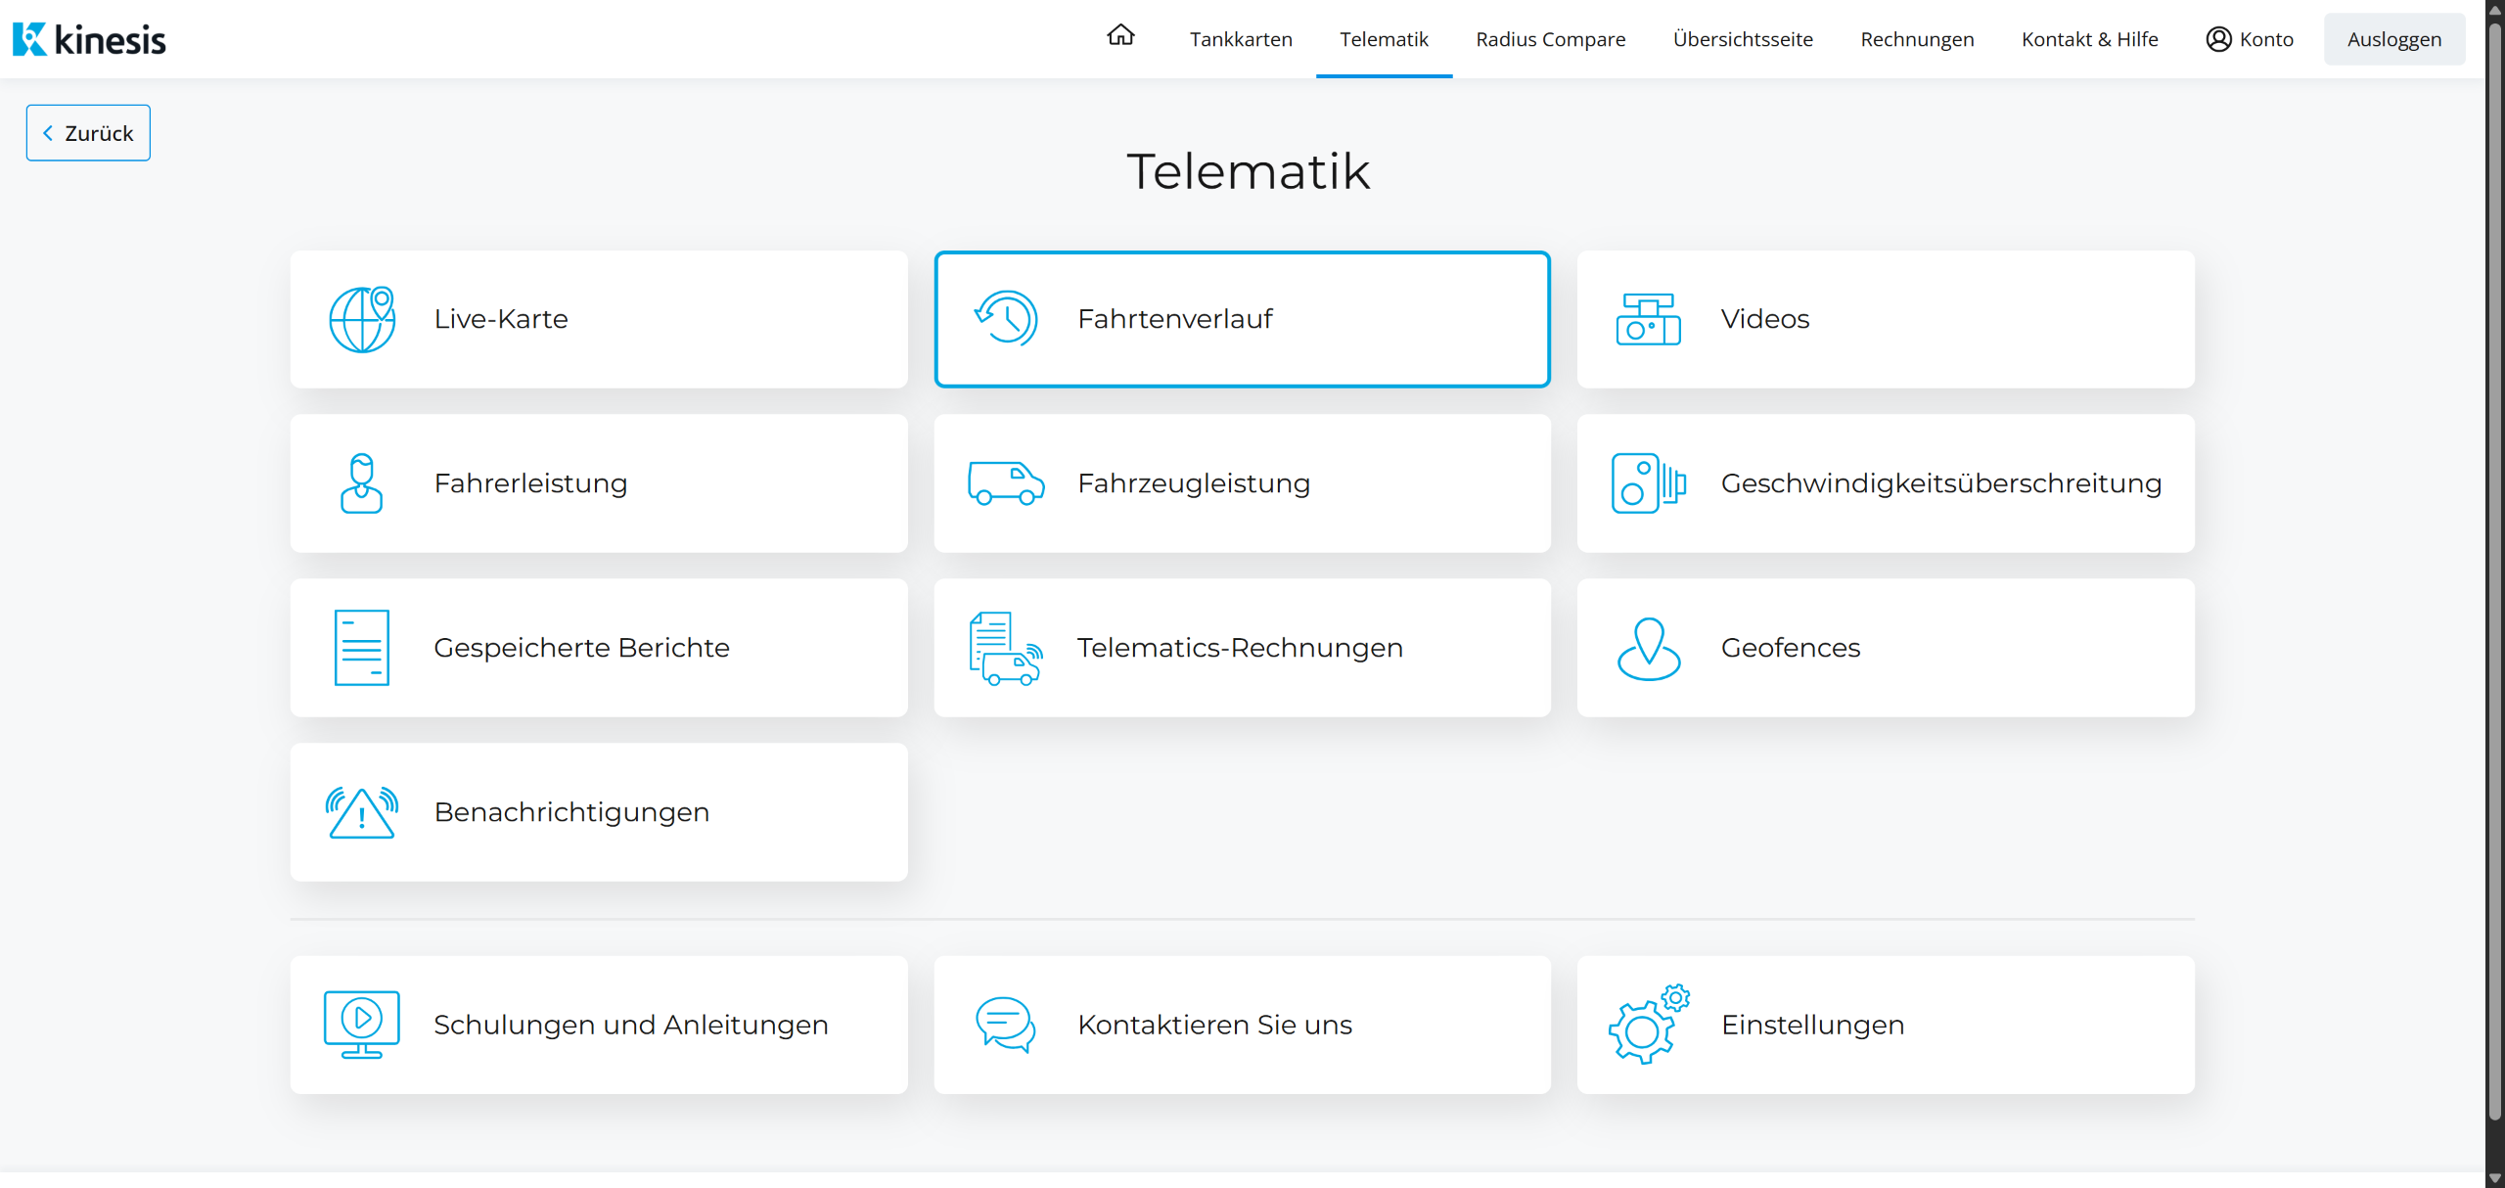Go back with the Zurück button

click(x=88, y=133)
